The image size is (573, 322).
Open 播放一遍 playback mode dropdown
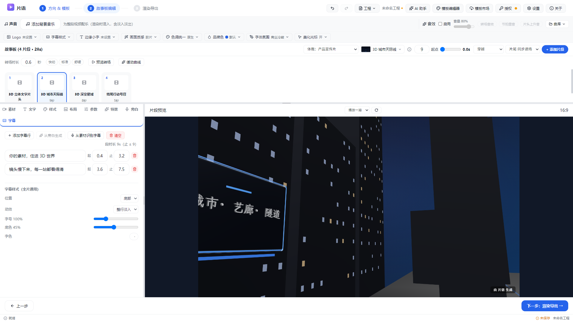(x=358, y=110)
